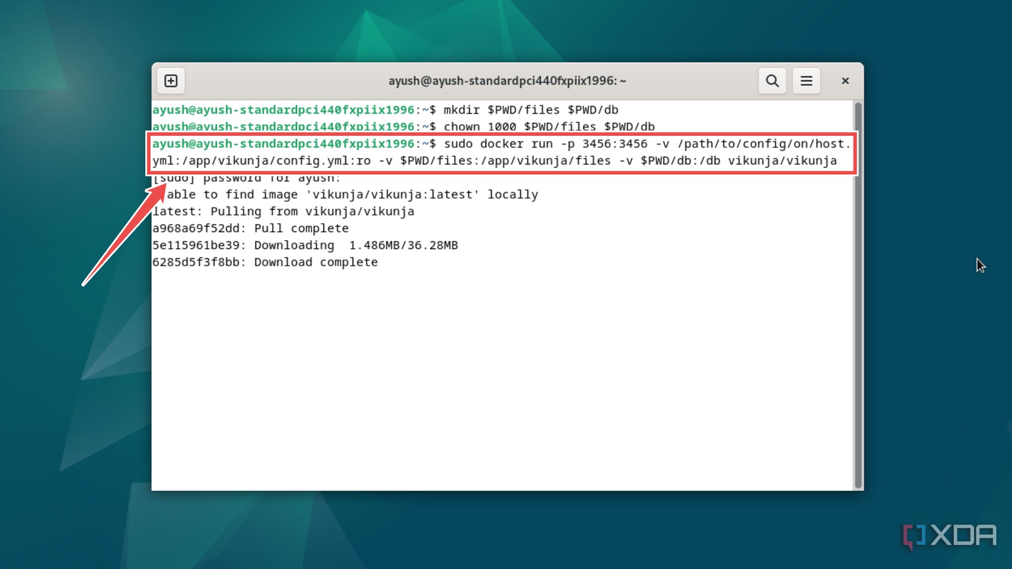Image resolution: width=1012 pixels, height=569 pixels.
Task: Click the Download complete output line
Action: click(x=264, y=262)
